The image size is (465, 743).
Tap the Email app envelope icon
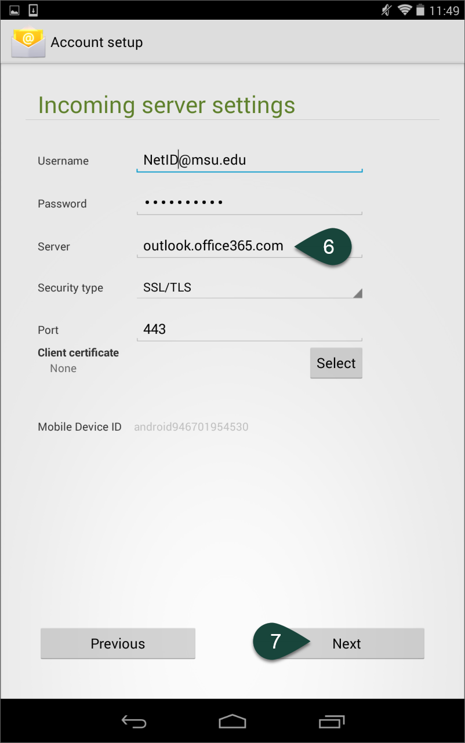28,43
